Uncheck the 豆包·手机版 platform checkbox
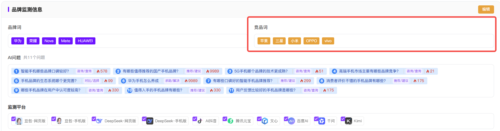This screenshot has height=131, width=500. coord(53,119)
